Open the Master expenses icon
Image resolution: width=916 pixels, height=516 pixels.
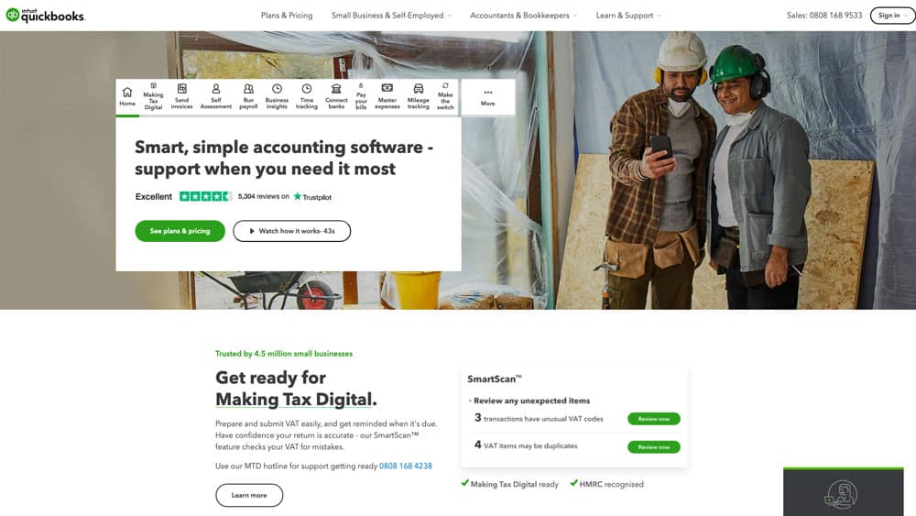click(x=387, y=88)
